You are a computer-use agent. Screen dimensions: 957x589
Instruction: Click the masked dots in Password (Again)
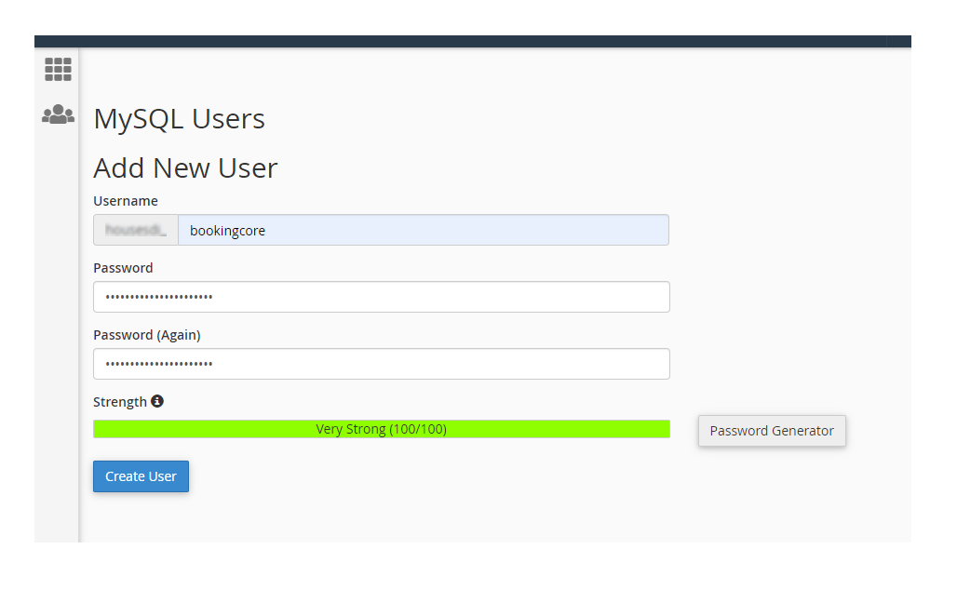[x=159, y=364]
